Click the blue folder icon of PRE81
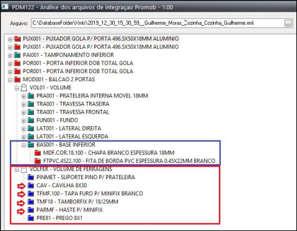297x231 pixels. tap(31, 218)
